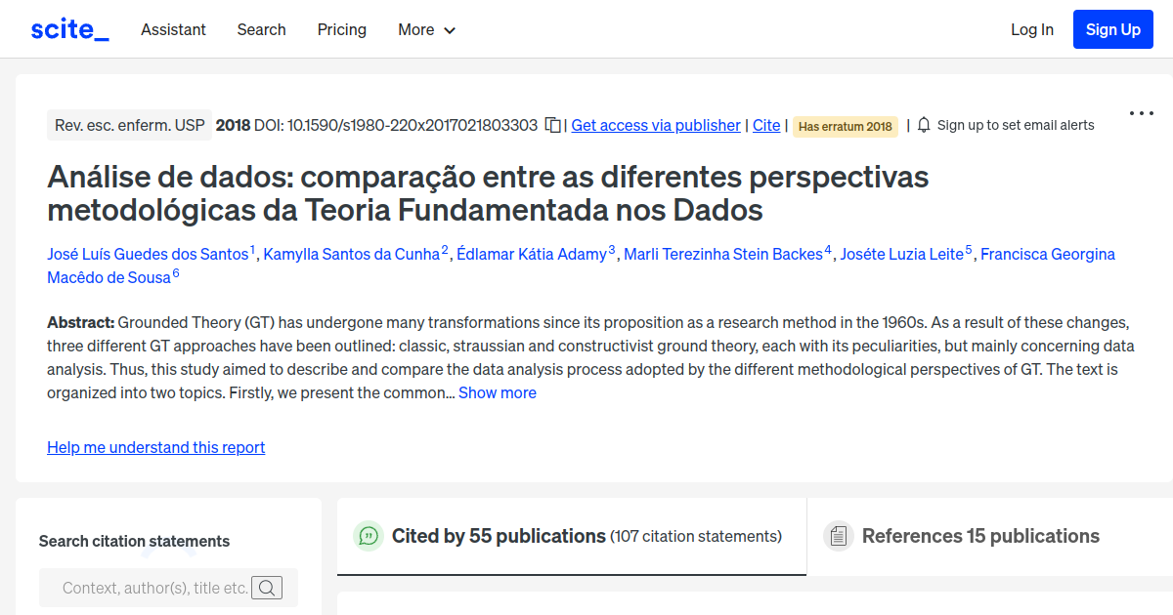This screenshot has width=1173, height=615.
Task: Open Get access via publisher
Action: pyautogui.click(x=655, y=125)
